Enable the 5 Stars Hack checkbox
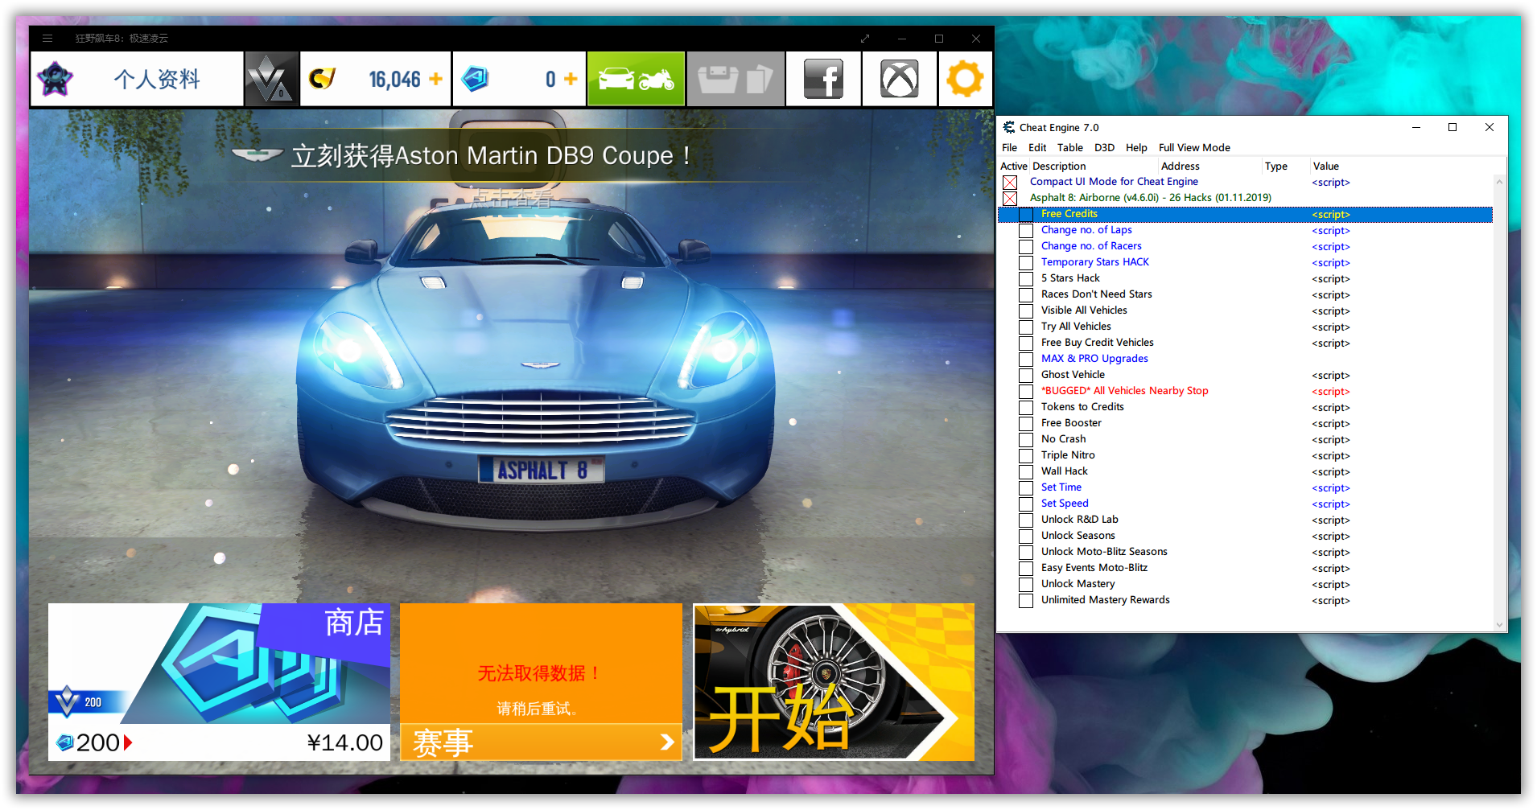 (1026, 279)
